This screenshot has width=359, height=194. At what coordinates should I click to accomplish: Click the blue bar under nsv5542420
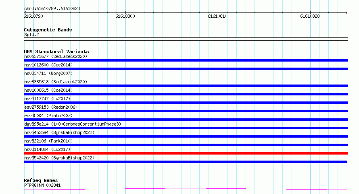[186, 162]
